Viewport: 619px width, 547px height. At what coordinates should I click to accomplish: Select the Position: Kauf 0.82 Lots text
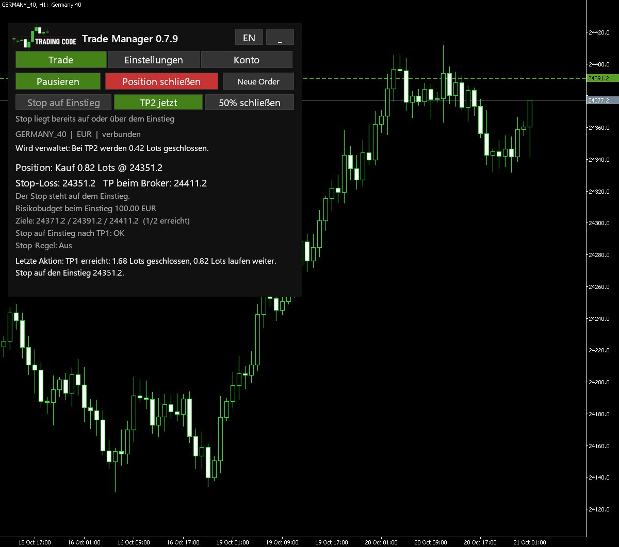(89, 167)
